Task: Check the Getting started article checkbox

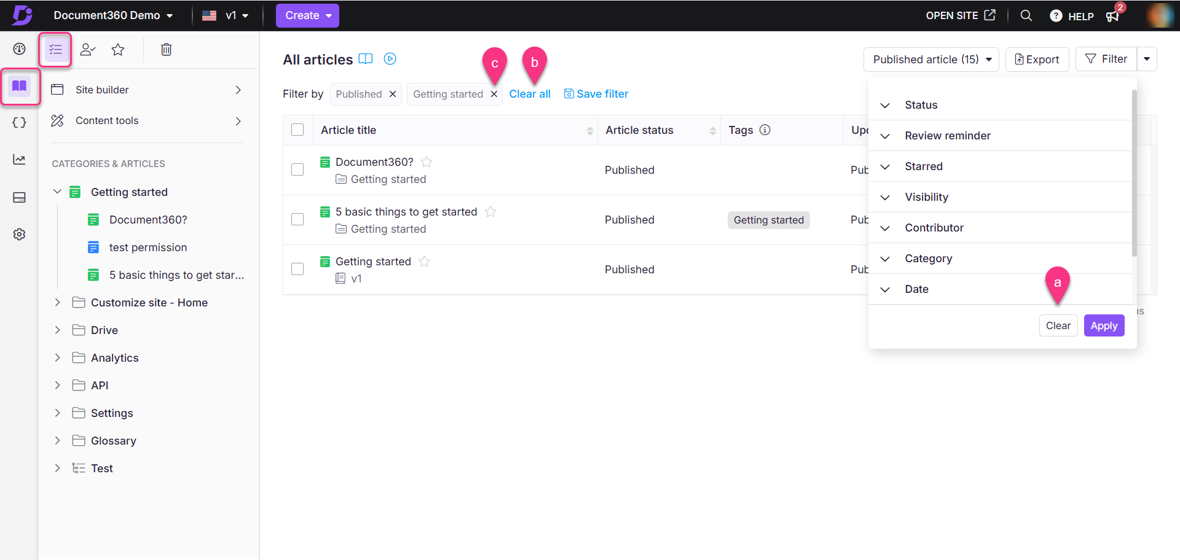Action: point(297,269)
